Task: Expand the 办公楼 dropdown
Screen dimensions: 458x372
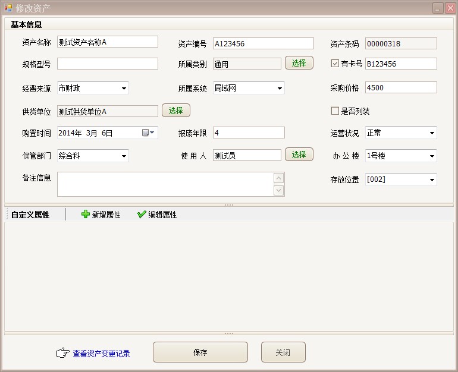Action: (x=432, y=156)
